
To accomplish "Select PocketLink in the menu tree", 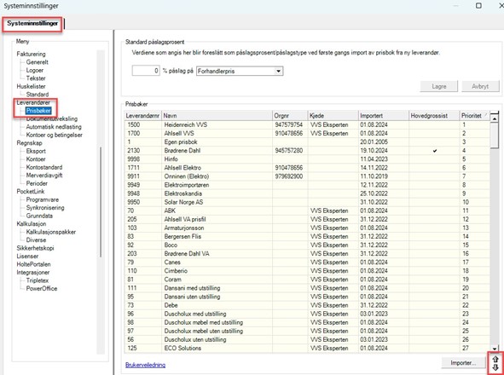I will point(30,191).
